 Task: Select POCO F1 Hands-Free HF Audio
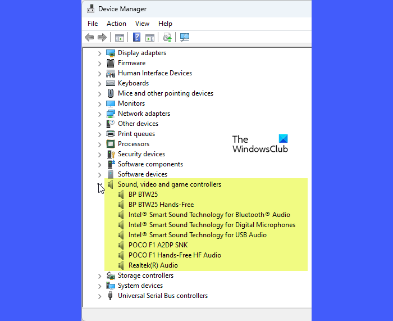click(175, 255)
